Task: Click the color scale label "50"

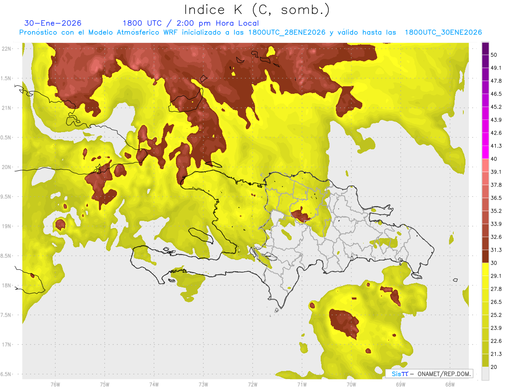Action: point(494,55)
